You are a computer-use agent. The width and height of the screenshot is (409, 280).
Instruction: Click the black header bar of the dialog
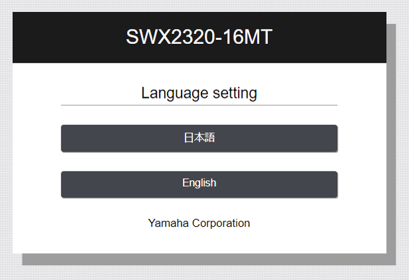(x=67, y=37)
